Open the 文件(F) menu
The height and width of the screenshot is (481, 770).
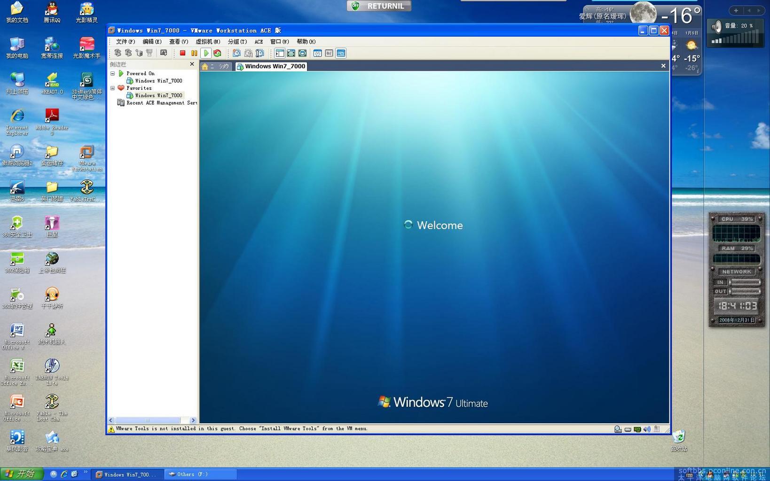[x=126, y=42]
